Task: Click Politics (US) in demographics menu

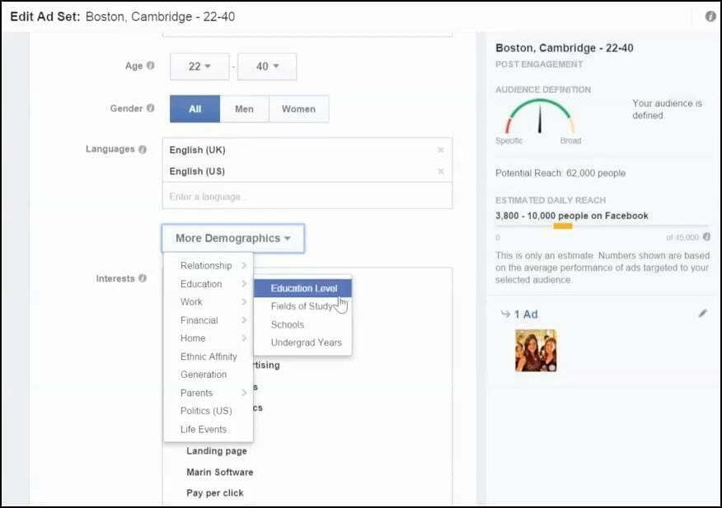Action: pyautogui.click(x=206, y=411)
